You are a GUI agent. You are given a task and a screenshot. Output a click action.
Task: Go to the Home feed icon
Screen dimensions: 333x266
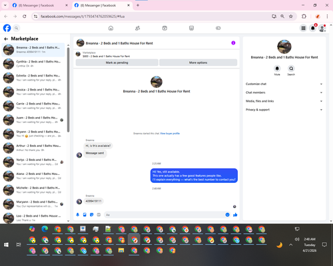pyautogui.click(x=111, y=28)
